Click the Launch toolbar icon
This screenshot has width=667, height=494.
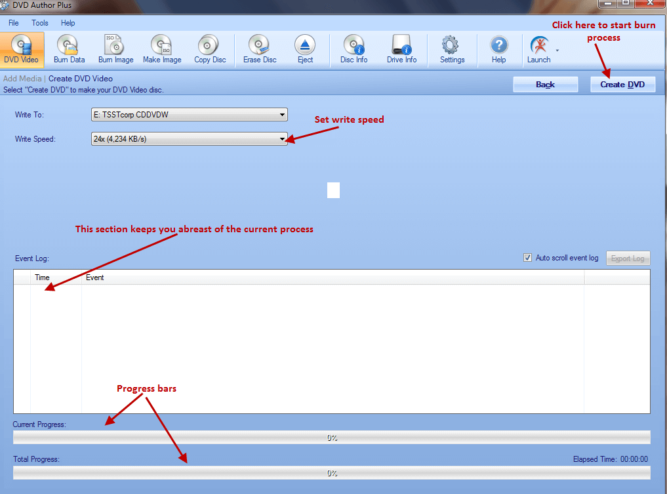[539, 49]
